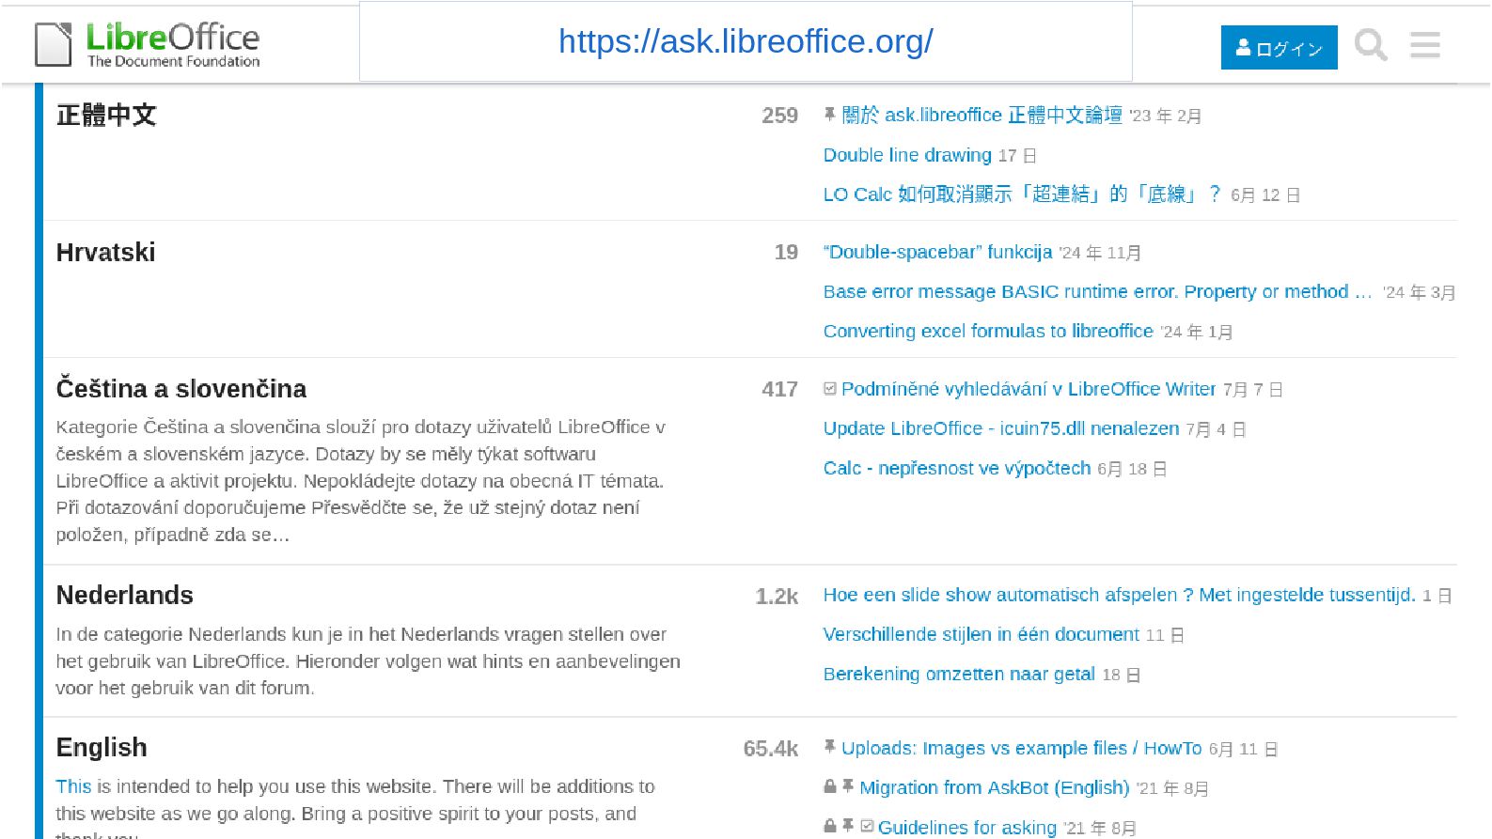Open the Čeština a slovenčina category
Viewport: 1492px width, 839px height.
pos(181,389)
